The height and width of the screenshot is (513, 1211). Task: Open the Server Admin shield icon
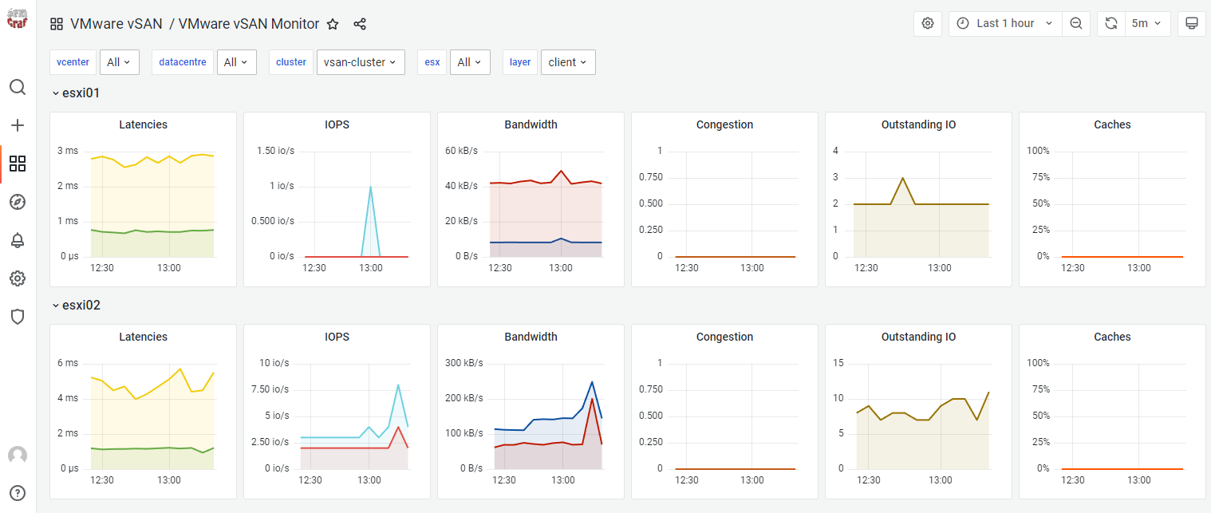(18, 317)
